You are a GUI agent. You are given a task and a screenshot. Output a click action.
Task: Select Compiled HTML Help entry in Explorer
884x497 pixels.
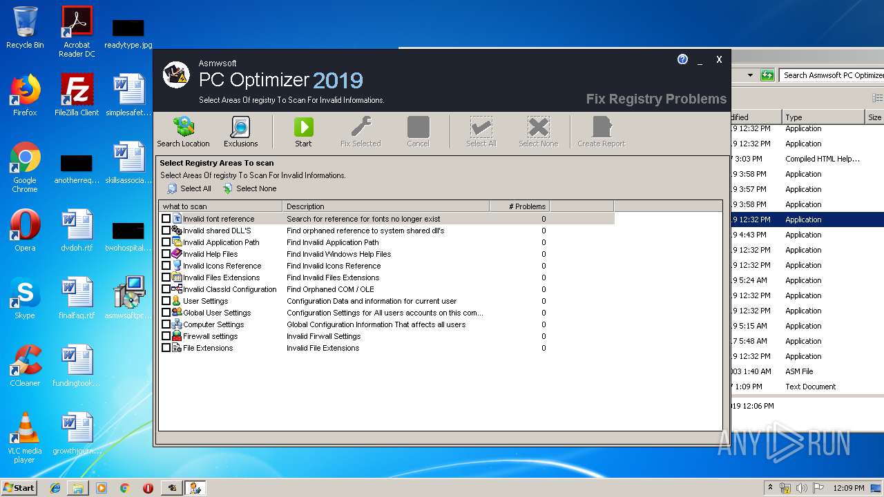point(822,159)
